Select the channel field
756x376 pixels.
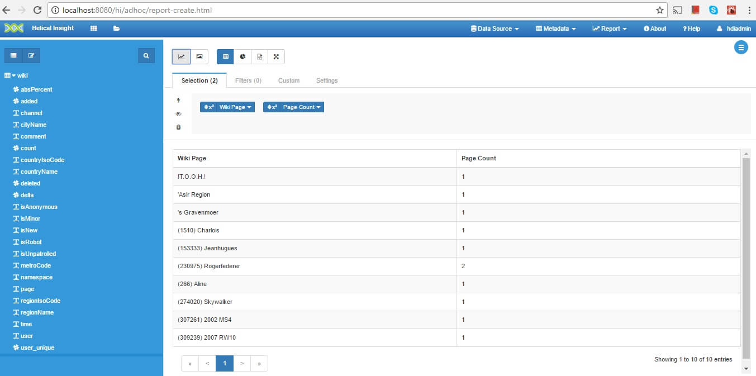coord(31,113)
